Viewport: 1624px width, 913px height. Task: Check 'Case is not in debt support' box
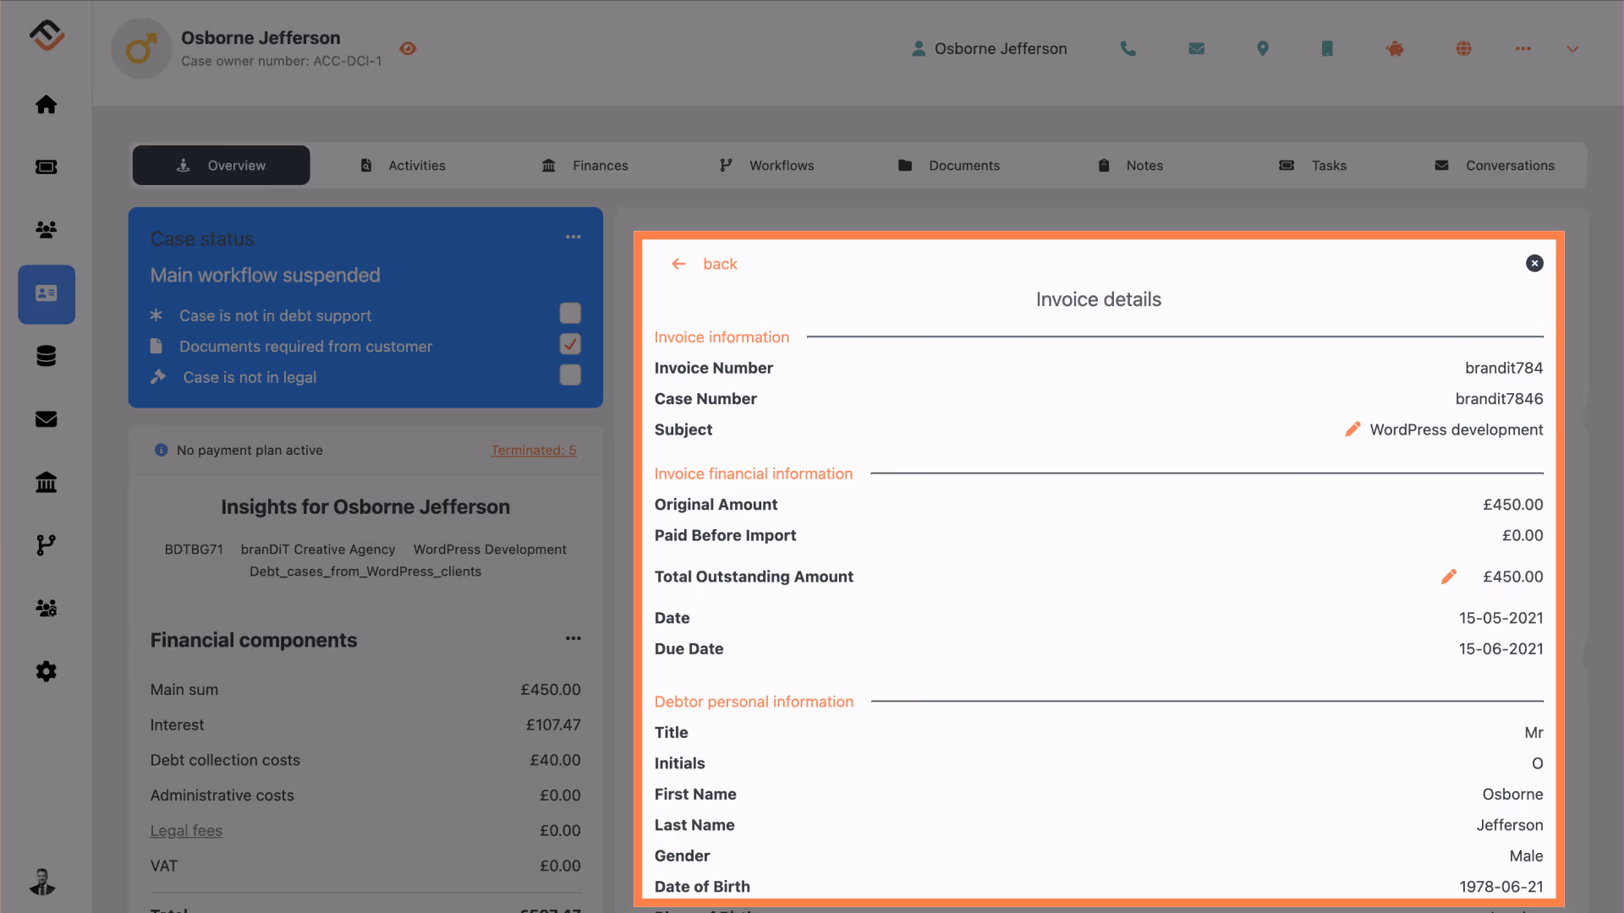pos(570,314)
